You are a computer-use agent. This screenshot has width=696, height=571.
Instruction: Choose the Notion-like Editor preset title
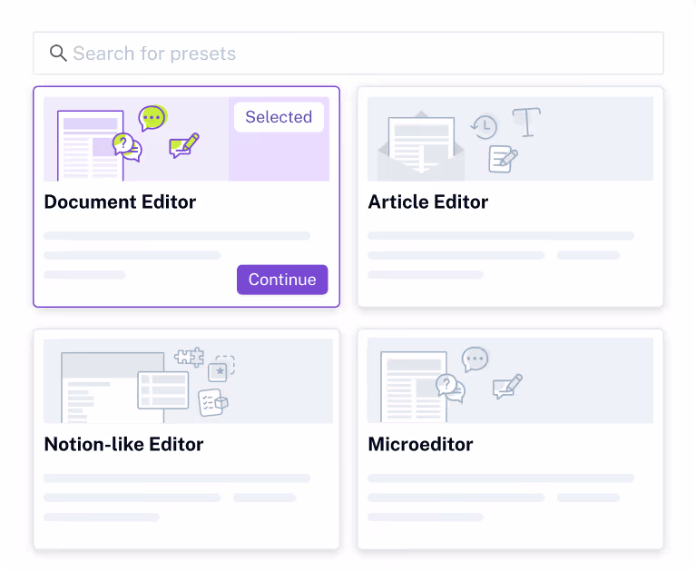pyautogui.click(x=123, y=445)
